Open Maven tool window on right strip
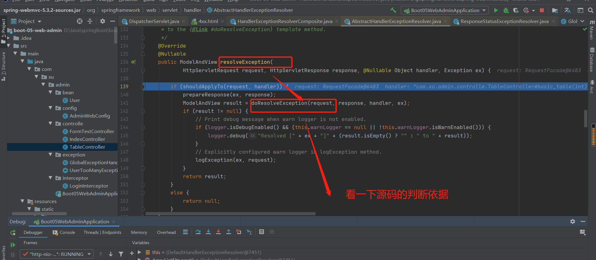596x260 pixels. (x=592, y=30)
